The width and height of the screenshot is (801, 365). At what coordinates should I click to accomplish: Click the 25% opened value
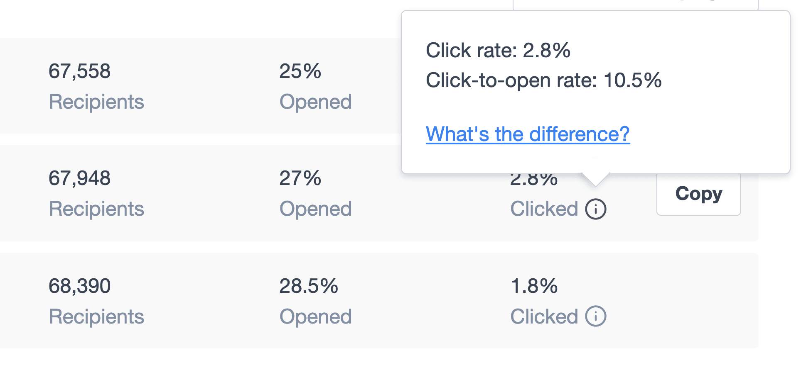click(300, 71)
